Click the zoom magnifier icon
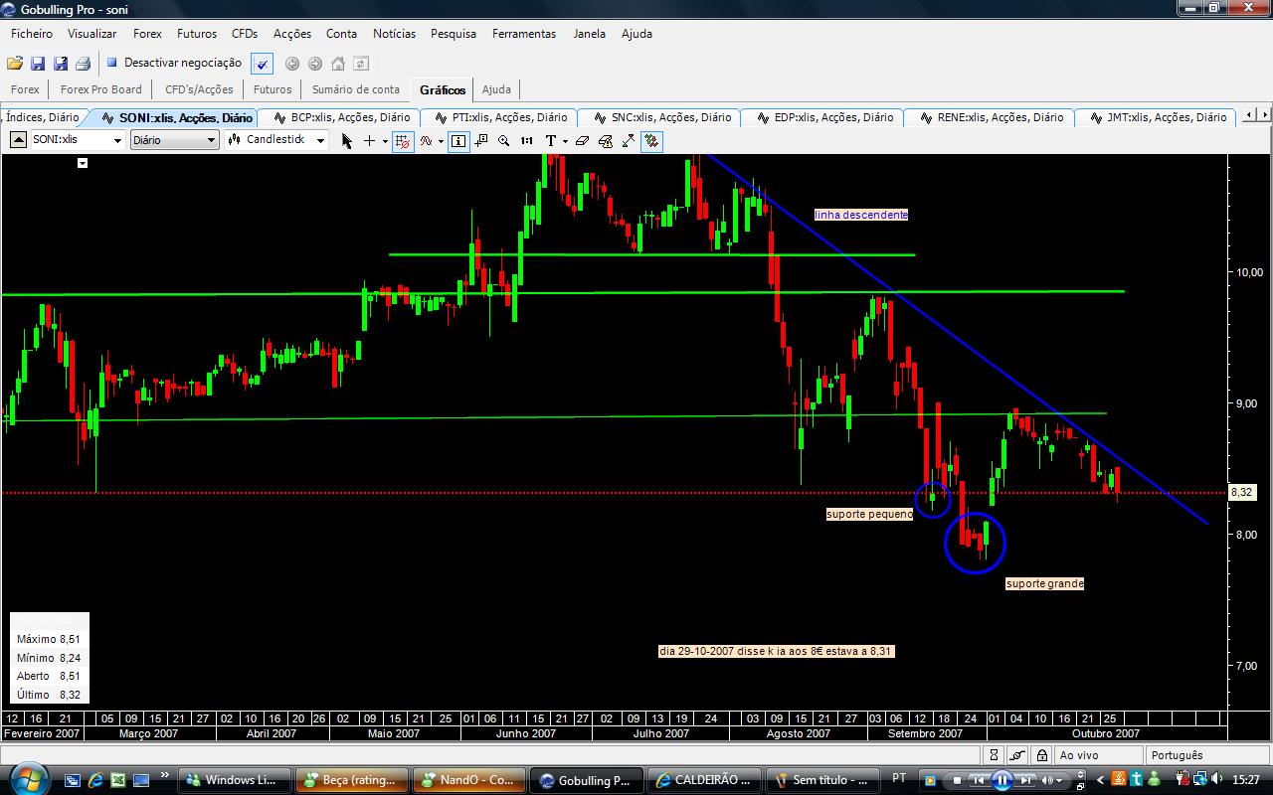 tap(504, 140)
